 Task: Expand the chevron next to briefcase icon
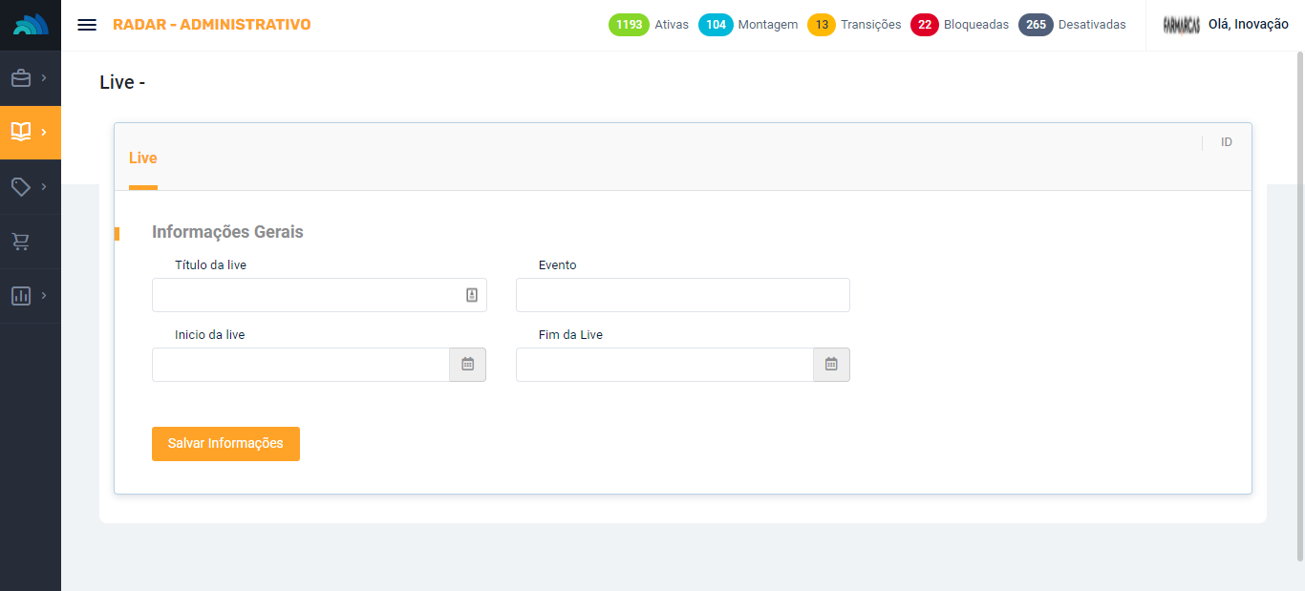(x=44, y=78)
